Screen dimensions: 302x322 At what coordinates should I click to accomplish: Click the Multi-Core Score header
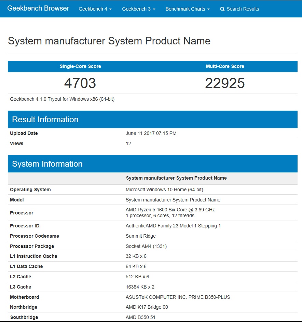tap(225, 66)
